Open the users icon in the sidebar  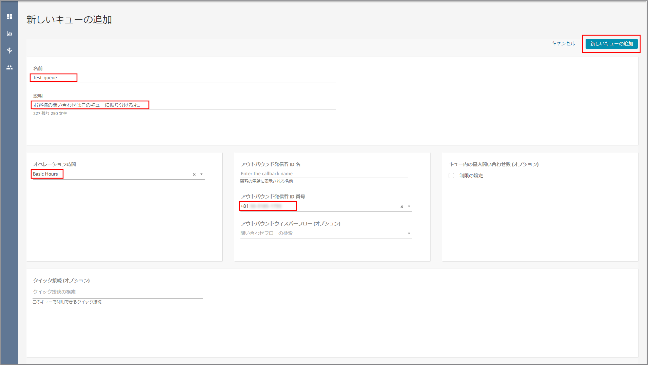tap(9, 67)
